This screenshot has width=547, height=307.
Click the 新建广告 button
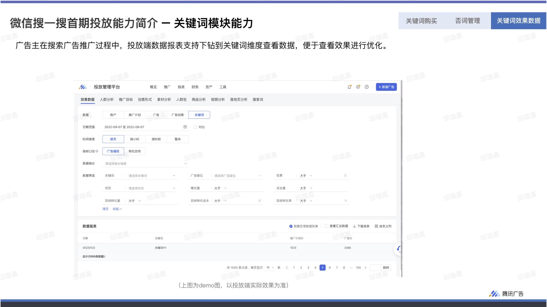[x=386, y=87]
